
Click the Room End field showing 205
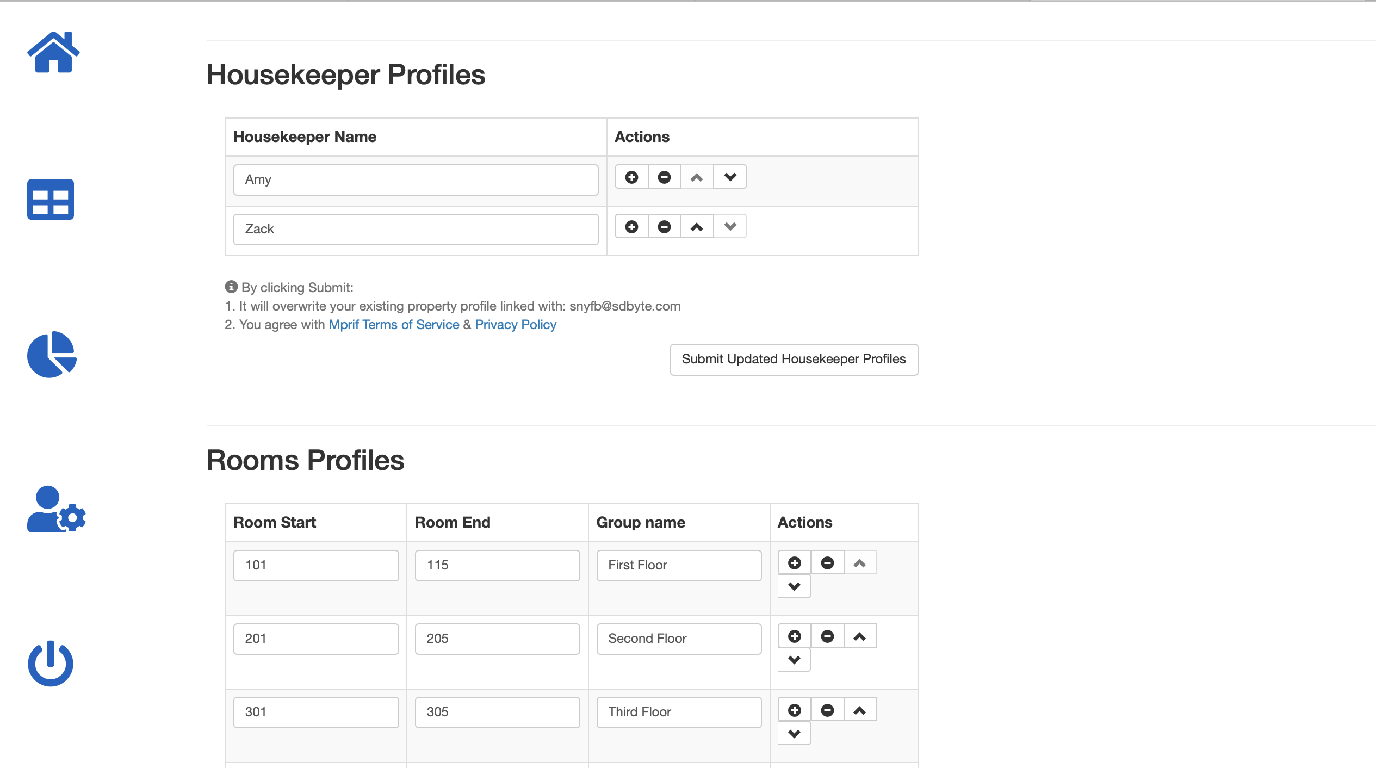[x=497, y=639]
